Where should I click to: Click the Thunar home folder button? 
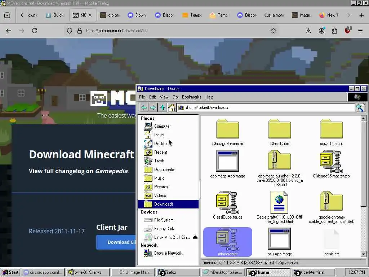click(x=172, y=107)
